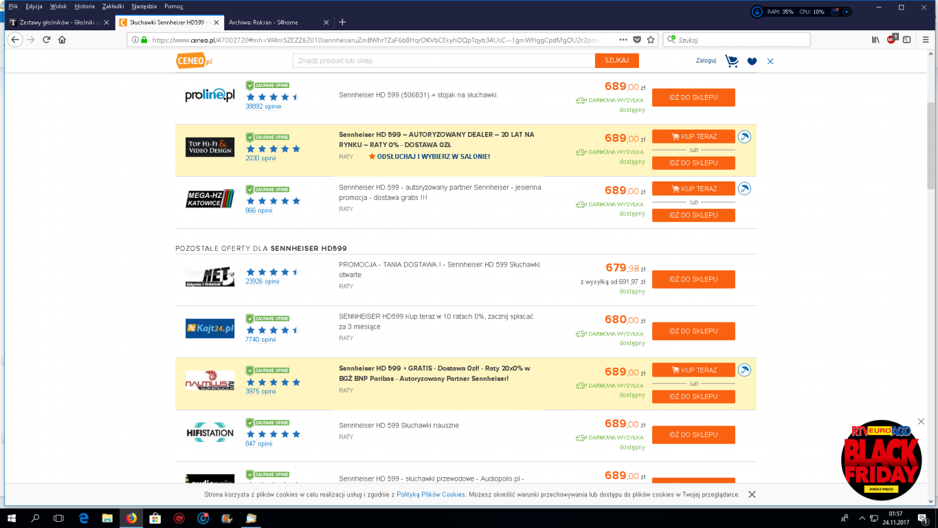This screenshot has width=938, height=528.
Task: Open the taskbar clock showing 01:57
Action: click(x=895, y=518)
